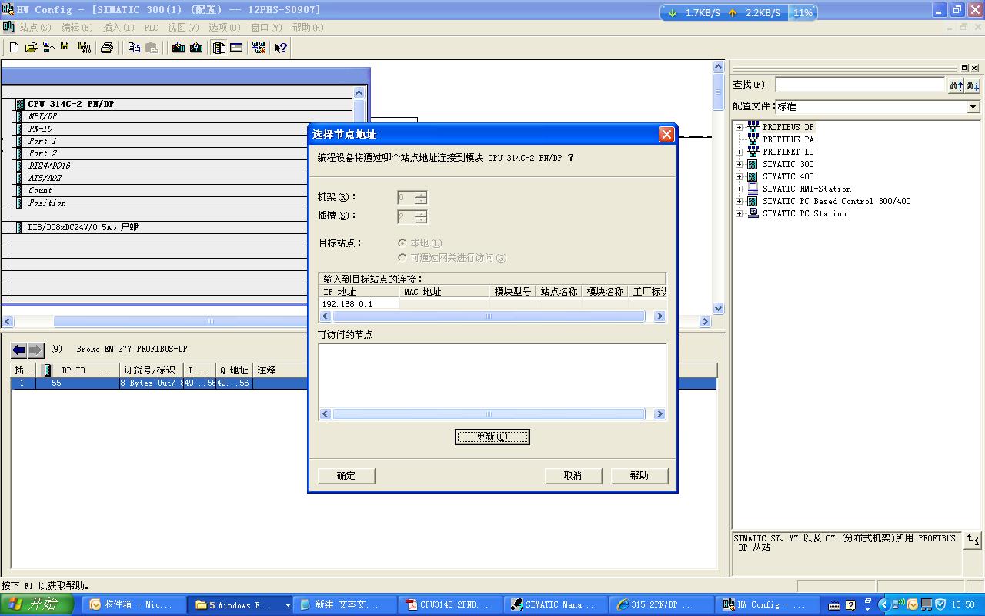Open the PLC menu
Image resolution: width=985 pixels, height=616 pixels.
[151, 27]
